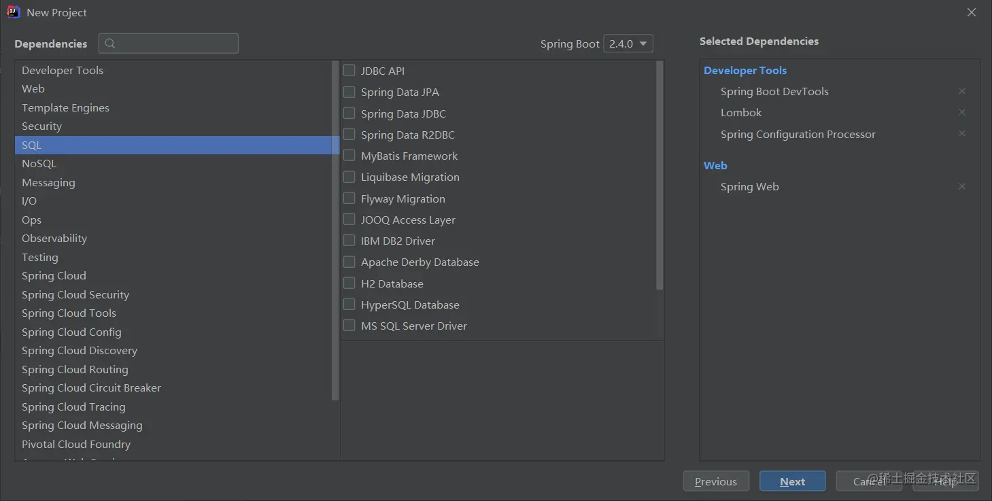The height and width of the screenshot is (501, 992).
Task: Click the category list scrollbar
Action: 335,231
